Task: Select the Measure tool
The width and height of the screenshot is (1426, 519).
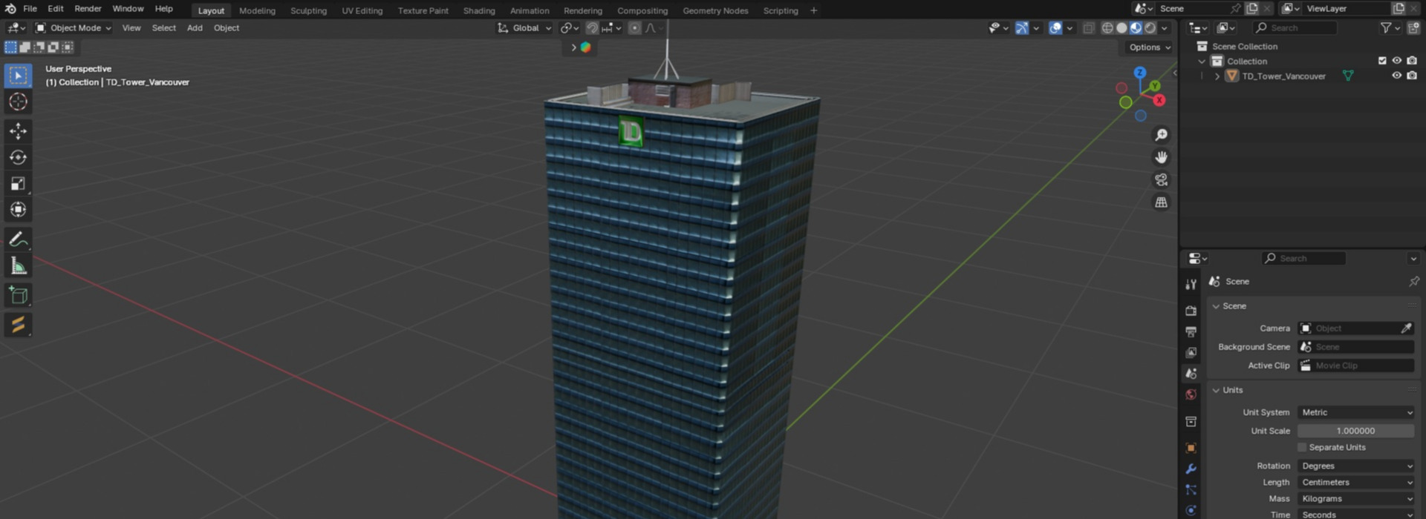Action: pos(19,265)
